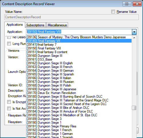Viewport: 143px width, 138px height.
Task: Select [39190] Dungeon Siege 1
Action: click(79, 123)
